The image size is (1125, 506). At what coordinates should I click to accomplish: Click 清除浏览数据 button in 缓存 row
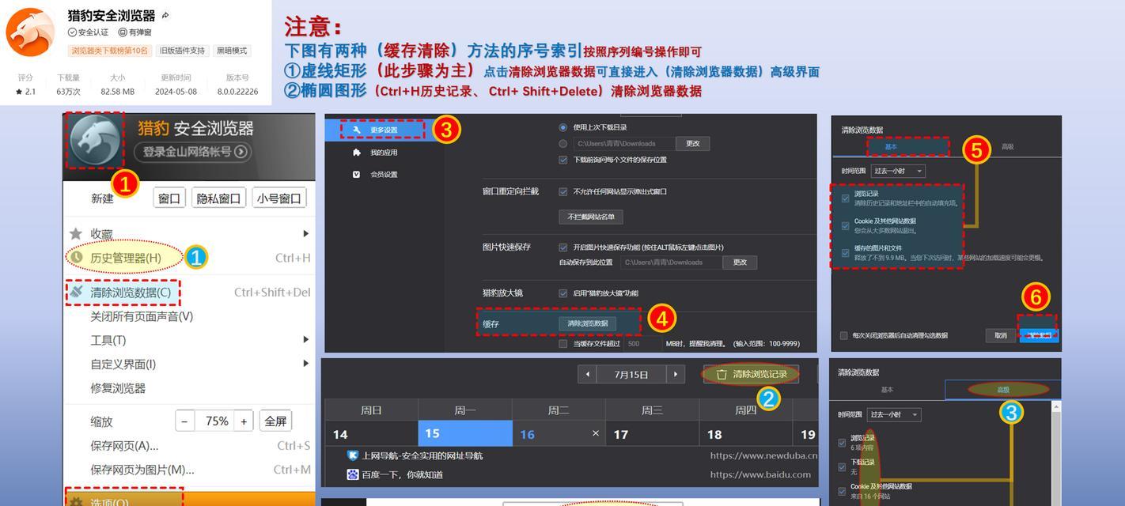(587, 323)
